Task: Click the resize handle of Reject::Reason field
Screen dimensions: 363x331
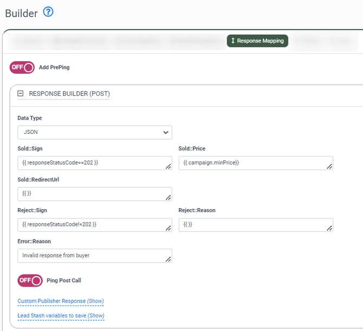Action: (329, 229)
